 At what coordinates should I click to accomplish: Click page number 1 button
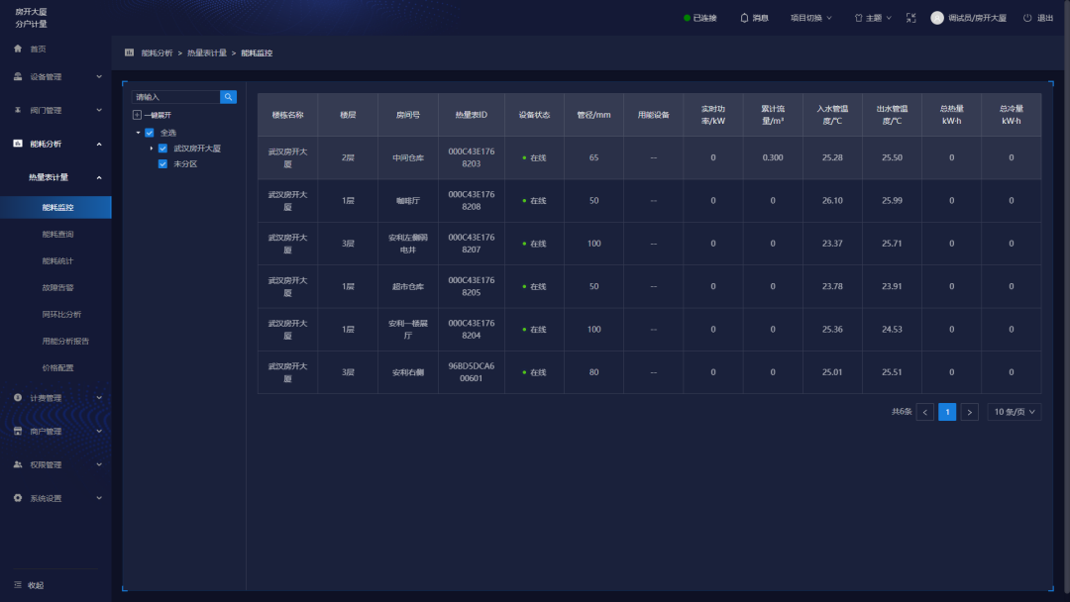pyautogui.click(x=947, y=412)
